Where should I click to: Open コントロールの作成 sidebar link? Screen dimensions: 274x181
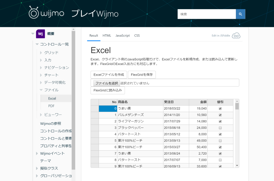click(56, 131)
